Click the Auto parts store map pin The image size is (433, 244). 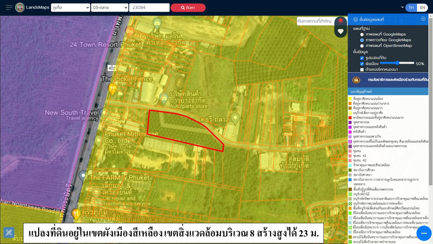coord(163,98)
